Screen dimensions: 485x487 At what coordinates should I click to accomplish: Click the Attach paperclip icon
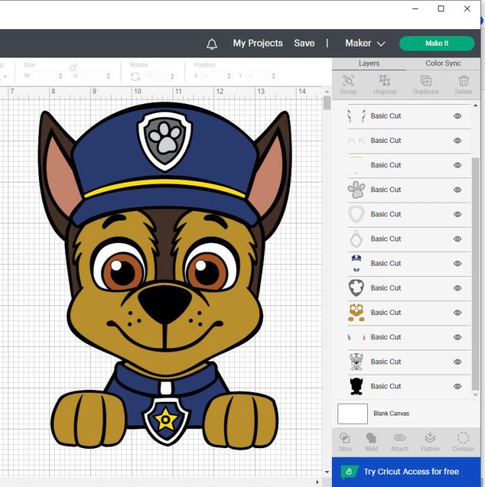(x=400, y=438)
